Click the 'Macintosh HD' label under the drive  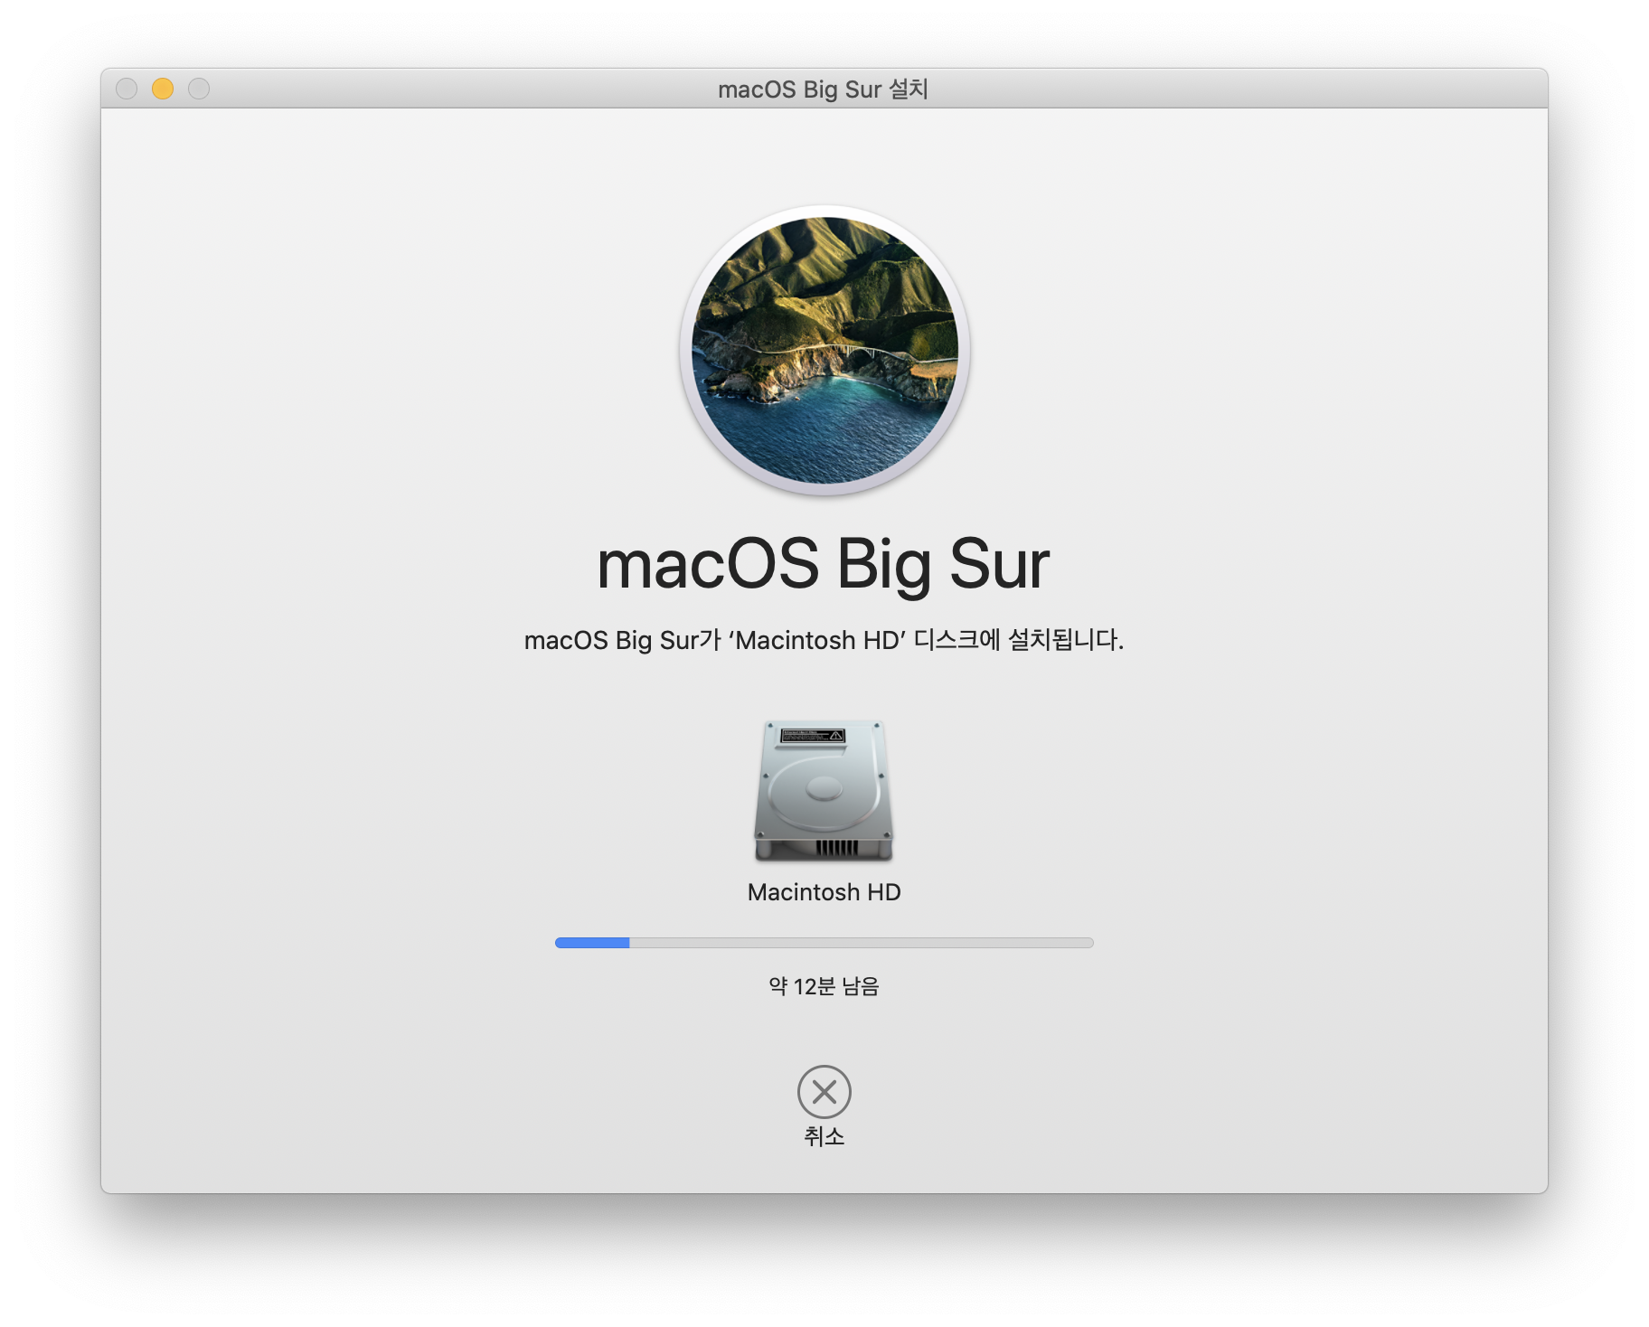[x=824, y=892]
